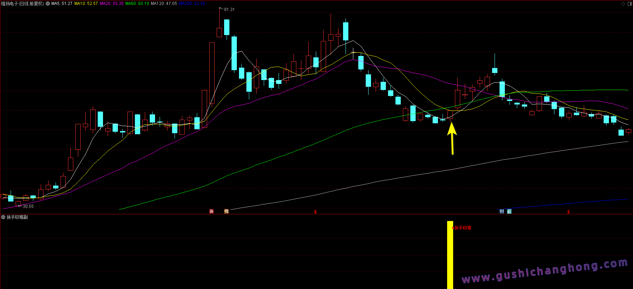The width and height of the screenshot is (633, 289).
Task: Click the 81.31 high price marker
Action: pyautogui.click(x=229, y=10)
